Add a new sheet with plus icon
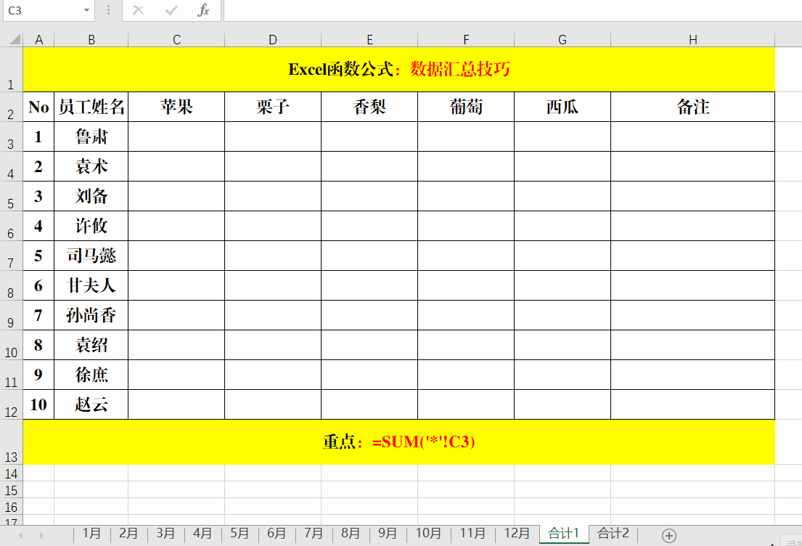 point(669,535)
